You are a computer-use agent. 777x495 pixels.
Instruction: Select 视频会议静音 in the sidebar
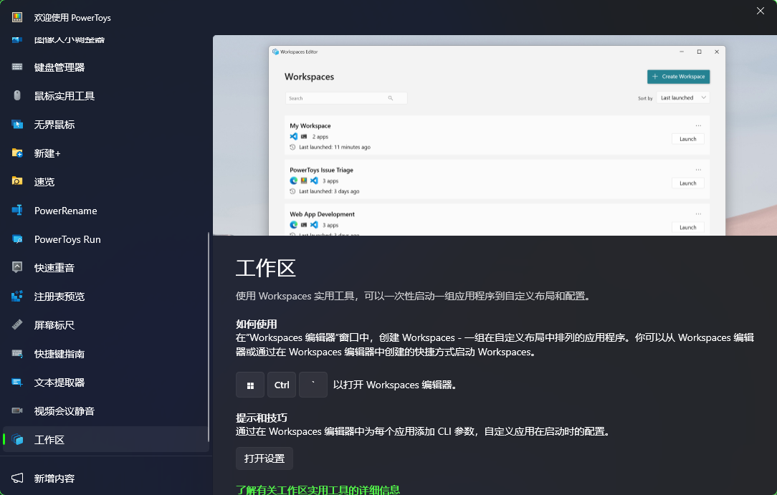(106, 411)
